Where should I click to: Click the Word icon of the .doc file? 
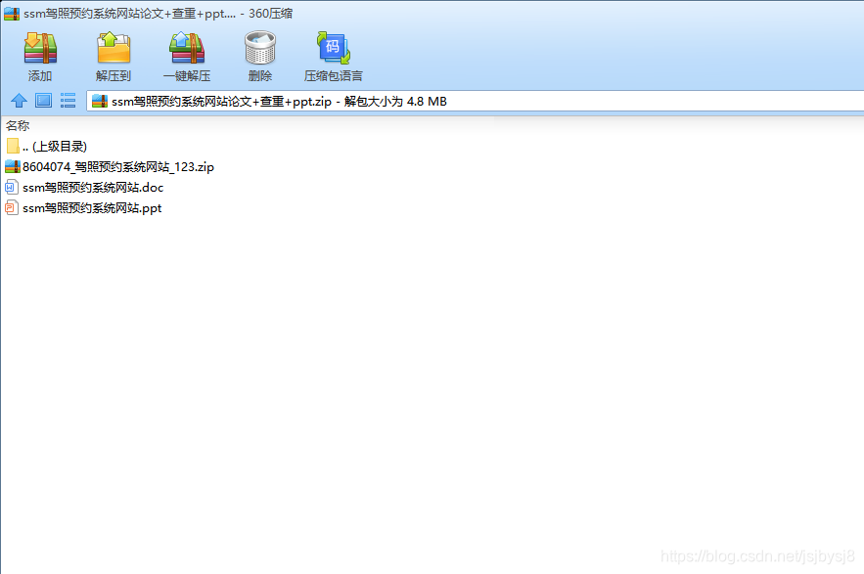point(12,188)
